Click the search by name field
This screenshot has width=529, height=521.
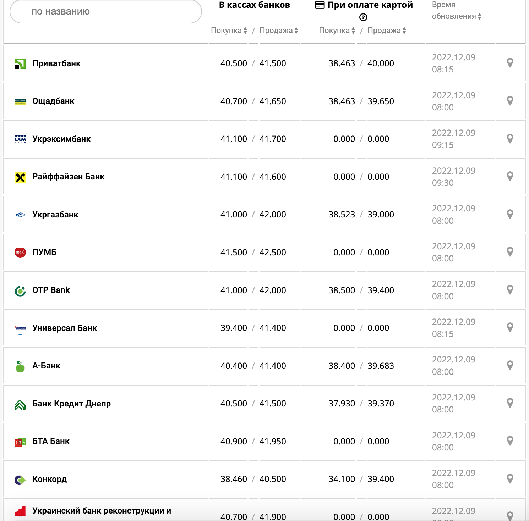(106, 12)
